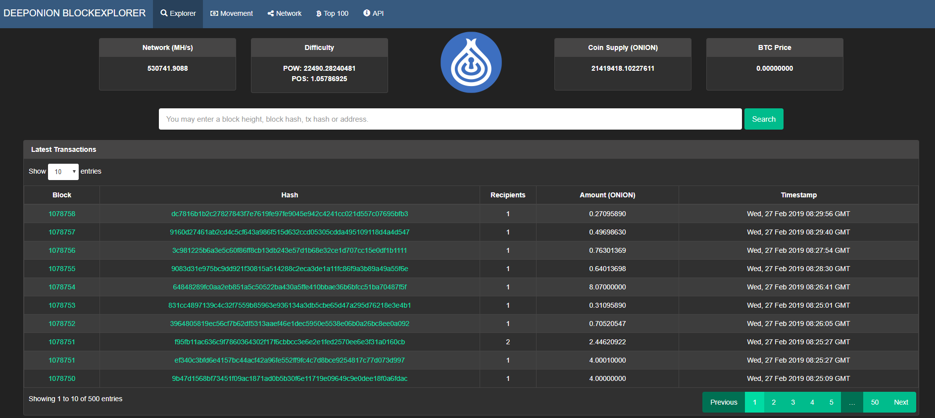Click network hashrate value 530741.9088
The image size is (935, 418).
tap(167, 68)
